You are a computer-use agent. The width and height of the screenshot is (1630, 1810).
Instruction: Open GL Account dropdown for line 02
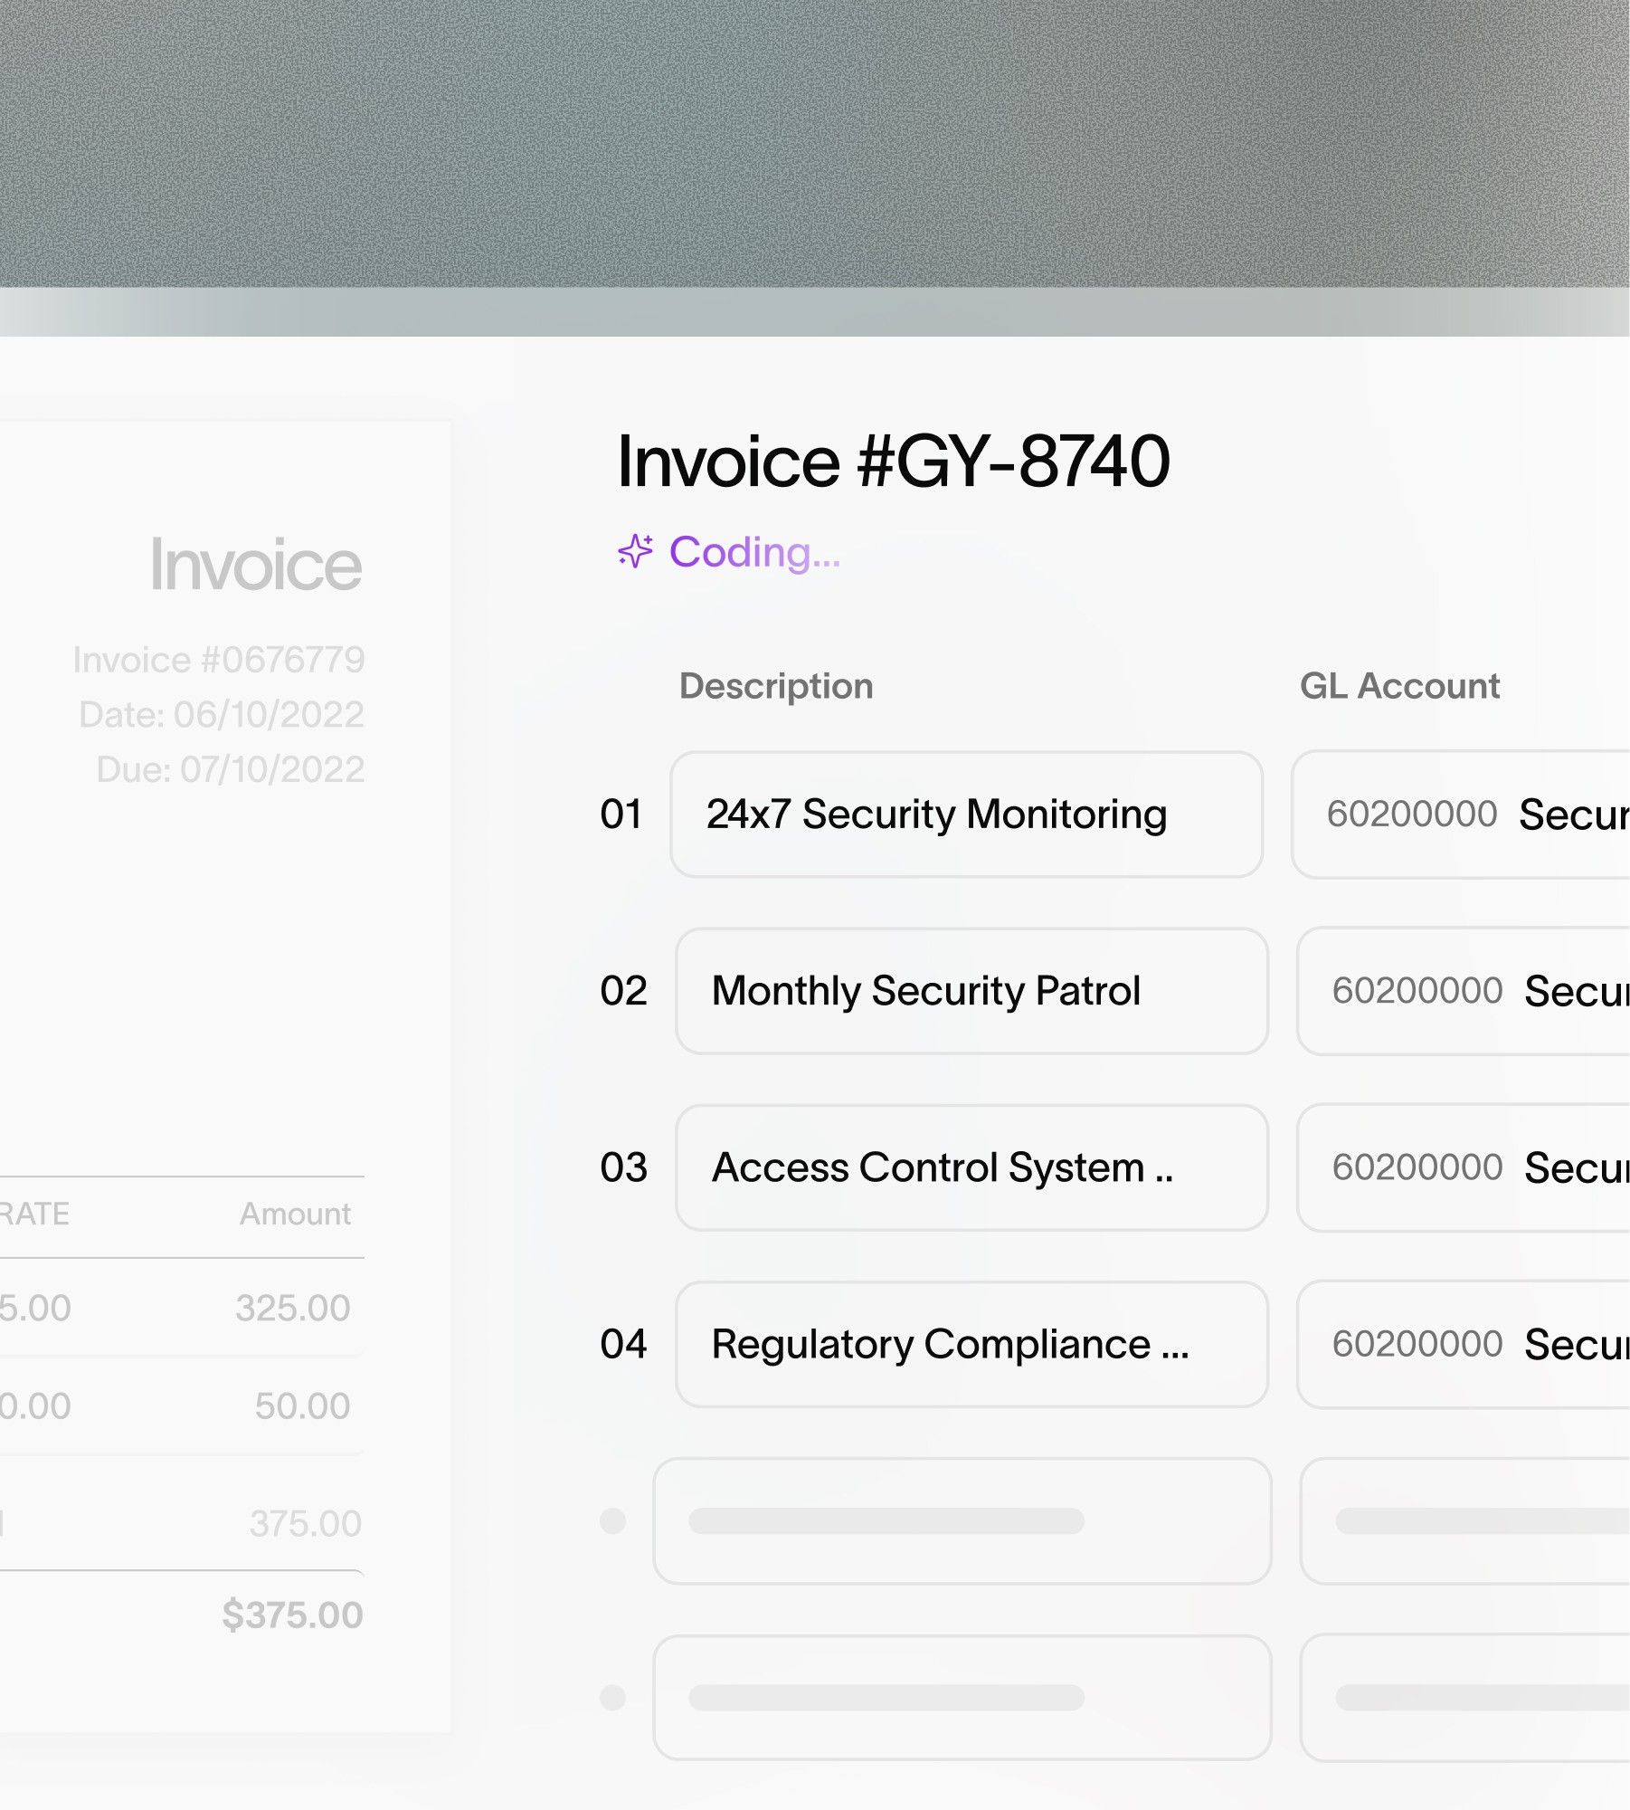(1464, 991)
